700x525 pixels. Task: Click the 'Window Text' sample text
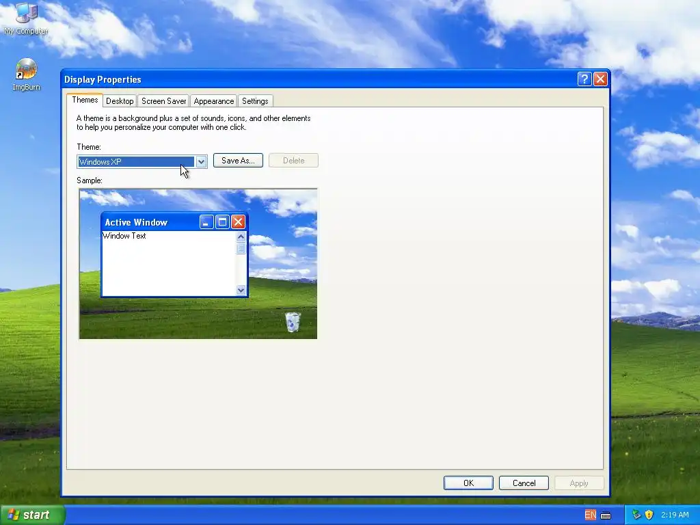coord(124,236)
